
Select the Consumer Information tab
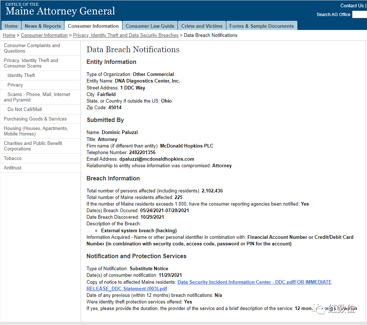pos(93,26)
